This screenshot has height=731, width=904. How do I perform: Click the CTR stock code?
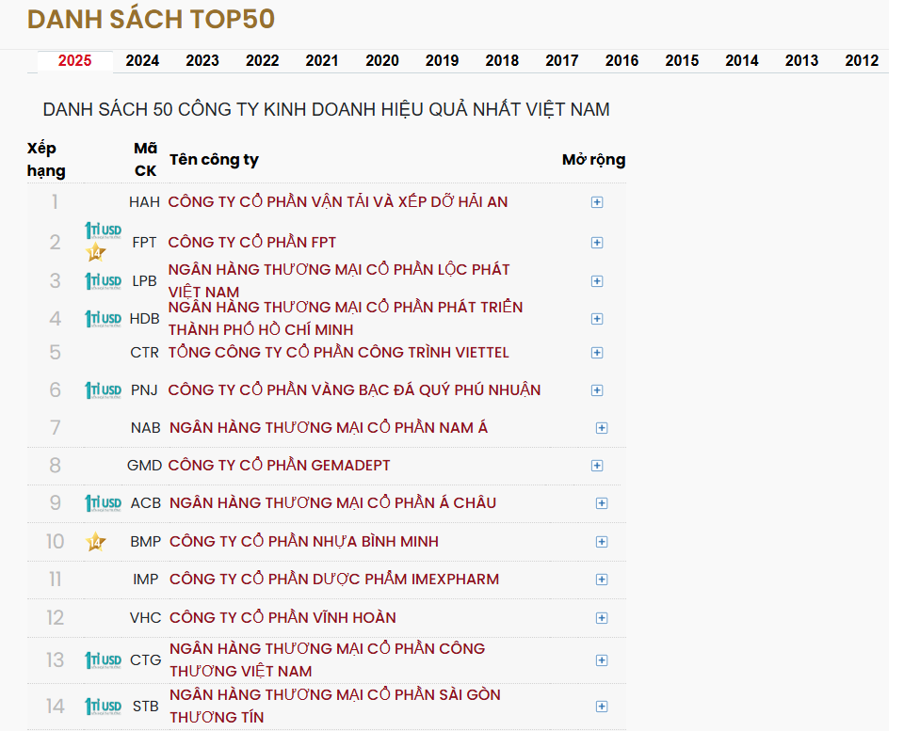click(x=144, y=353)
